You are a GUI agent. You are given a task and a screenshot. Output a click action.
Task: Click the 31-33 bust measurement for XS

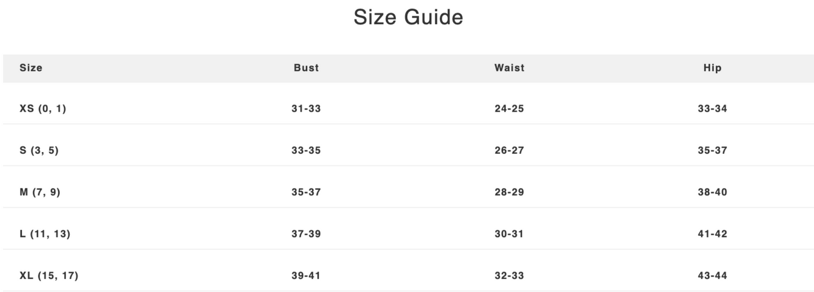[x=306, y=109]
